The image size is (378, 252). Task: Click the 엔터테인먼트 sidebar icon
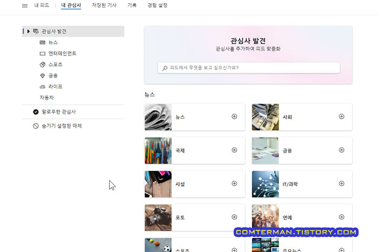(43, 53)
